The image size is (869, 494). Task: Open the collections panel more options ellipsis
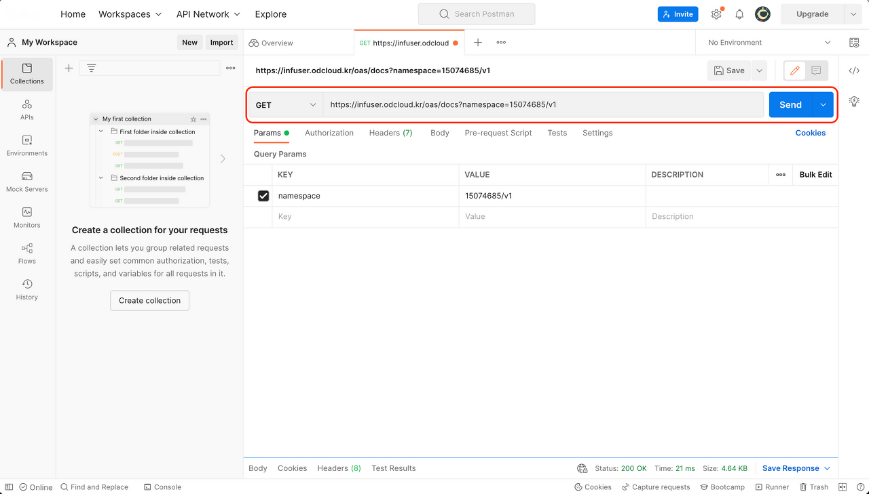tap(231, 68)
